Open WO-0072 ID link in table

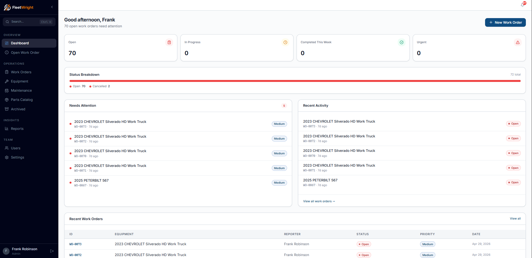75,255
